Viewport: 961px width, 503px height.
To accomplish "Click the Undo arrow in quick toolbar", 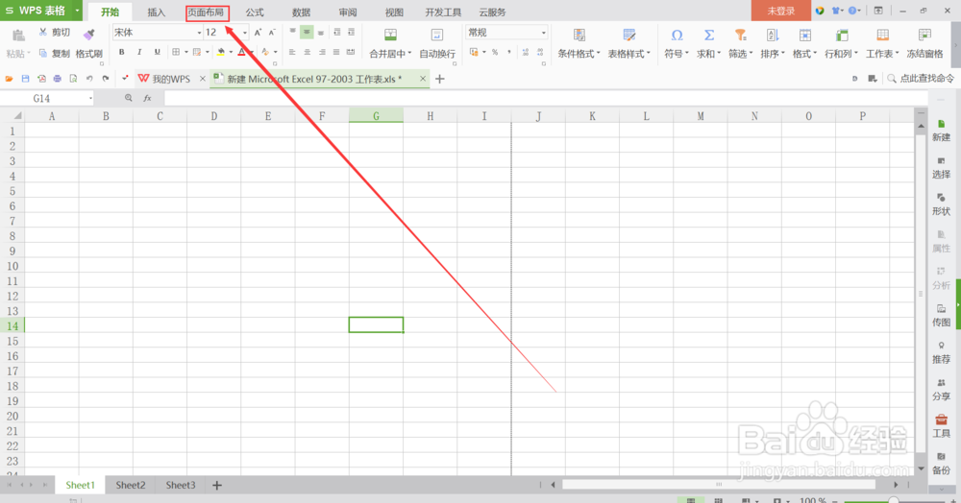I will [x=89, y=79].
